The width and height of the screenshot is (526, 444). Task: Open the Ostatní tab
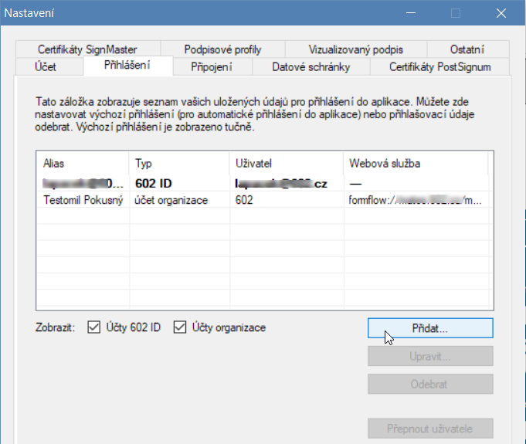point(467,49)
